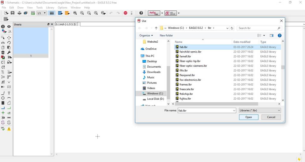
Task: Select the Rotate tool
Action: pyautogui.click(x=9, y=43)
